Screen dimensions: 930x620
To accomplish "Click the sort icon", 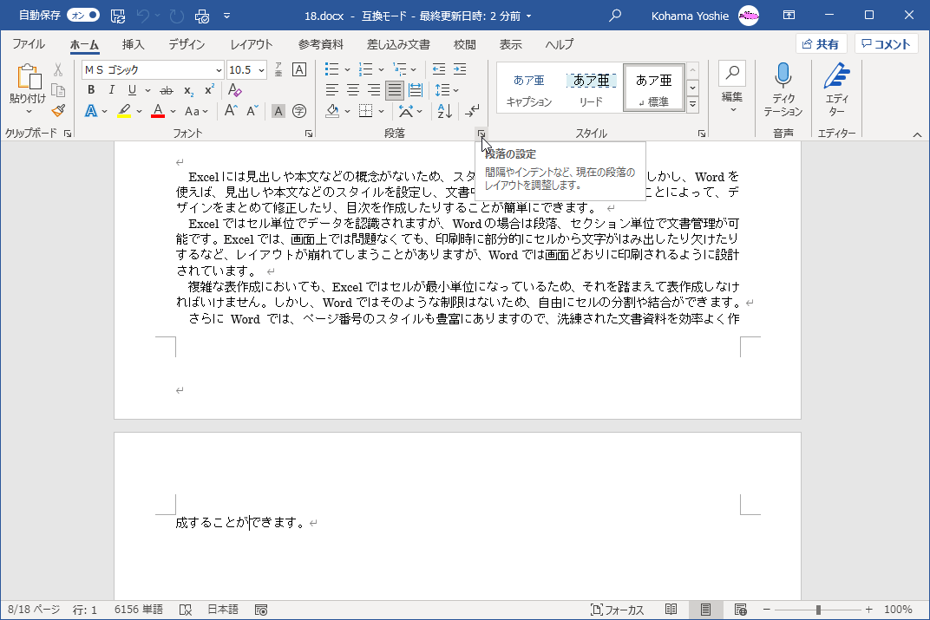I will (445, 111).
